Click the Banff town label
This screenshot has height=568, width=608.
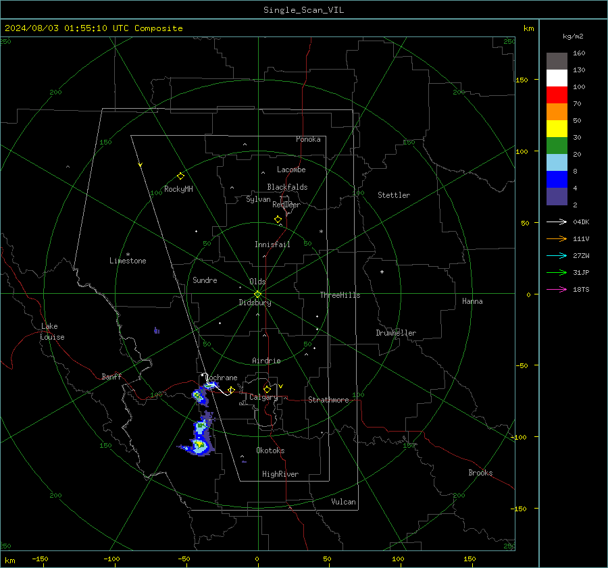(111, 376)
